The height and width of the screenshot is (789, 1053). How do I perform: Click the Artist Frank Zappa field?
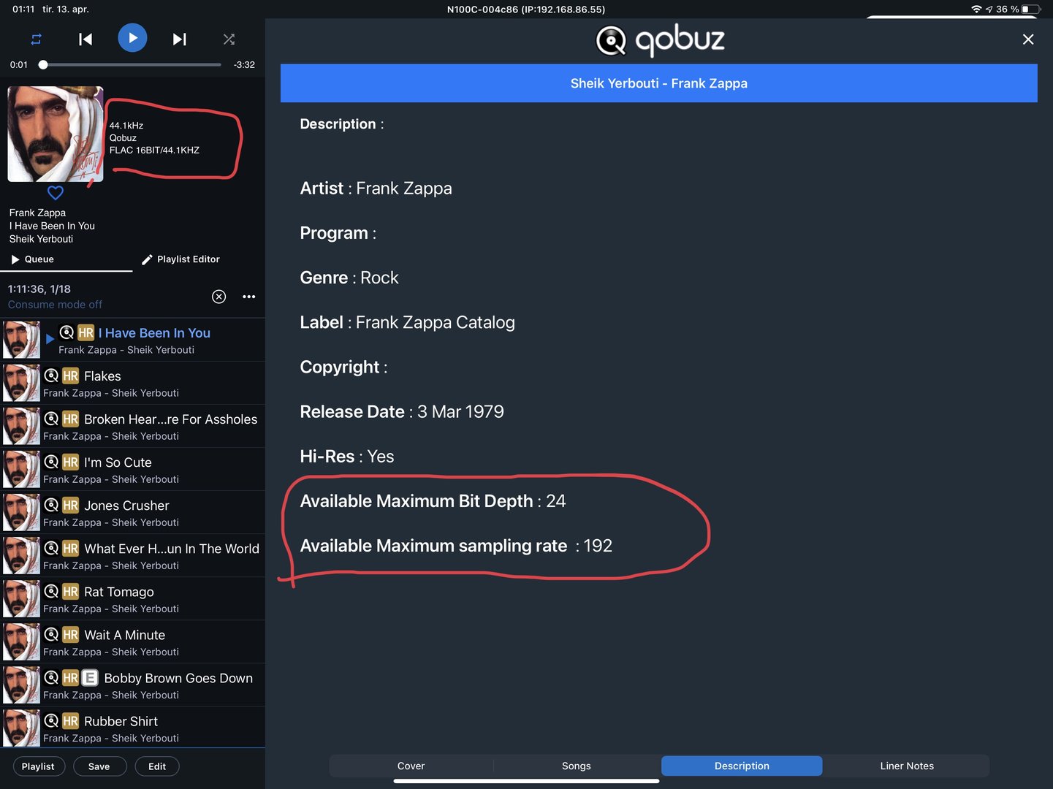tap(376, 188)
